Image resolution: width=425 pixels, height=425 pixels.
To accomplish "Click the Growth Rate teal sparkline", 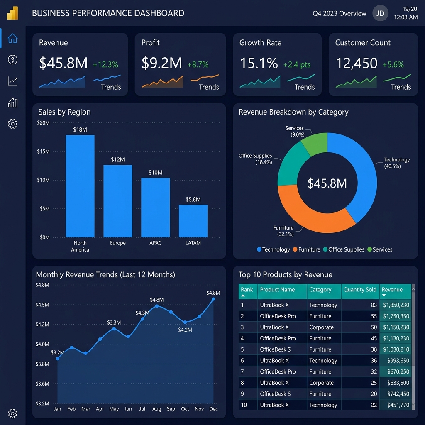I will click(260, 82).
